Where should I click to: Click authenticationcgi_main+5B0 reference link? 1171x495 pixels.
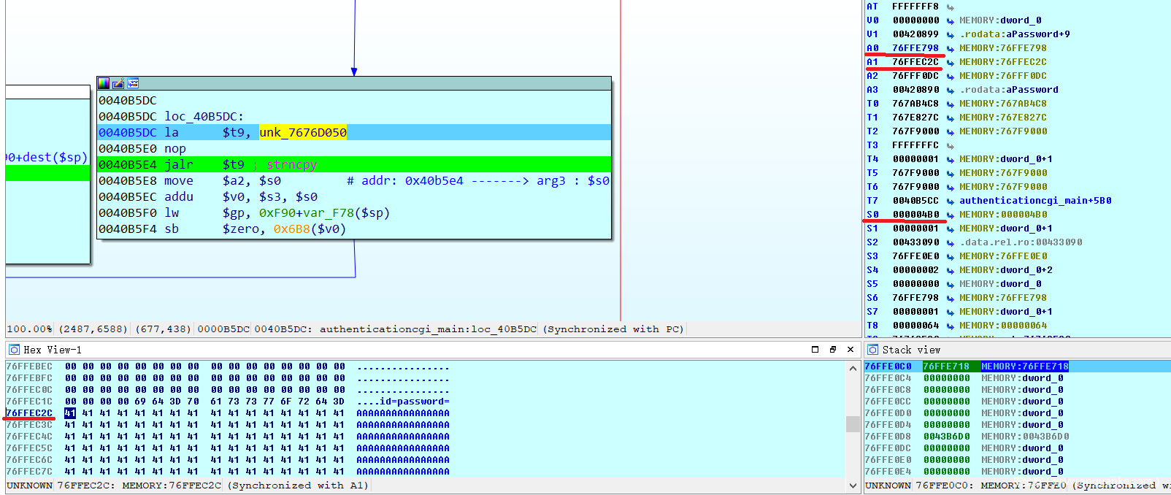1034,201
